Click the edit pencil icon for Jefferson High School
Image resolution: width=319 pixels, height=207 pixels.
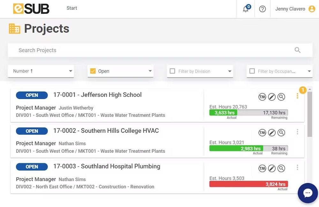tap(272, 97)
